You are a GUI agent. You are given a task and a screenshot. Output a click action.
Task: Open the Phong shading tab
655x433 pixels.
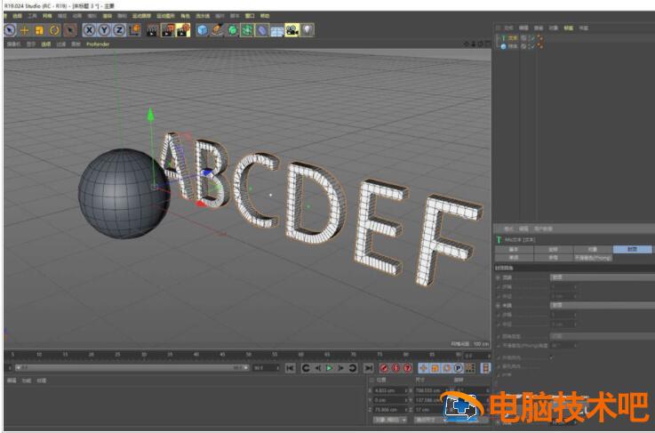[593, 258]
